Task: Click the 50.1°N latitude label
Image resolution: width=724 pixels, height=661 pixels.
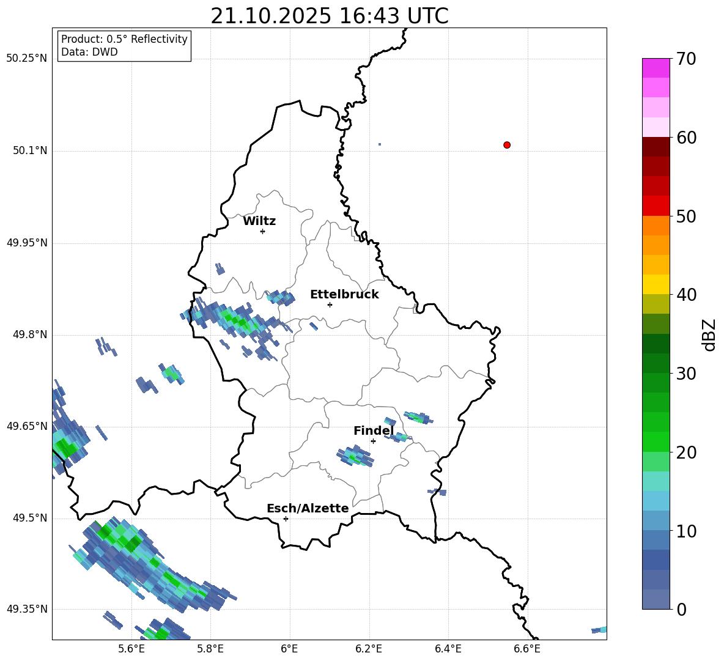Action: [30, 150]
